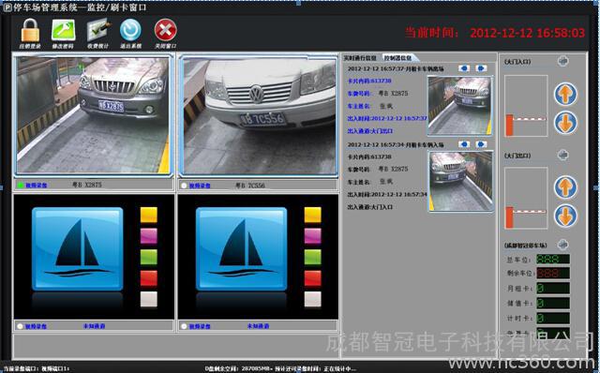Open 收费统计 fee statistics icon
The height and width of the screenshot is (373, 600).
[98, 31]
